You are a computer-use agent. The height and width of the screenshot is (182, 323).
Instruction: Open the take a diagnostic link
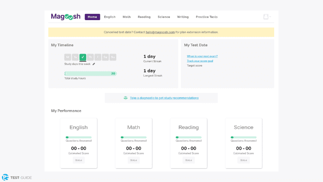pos(164,98)
